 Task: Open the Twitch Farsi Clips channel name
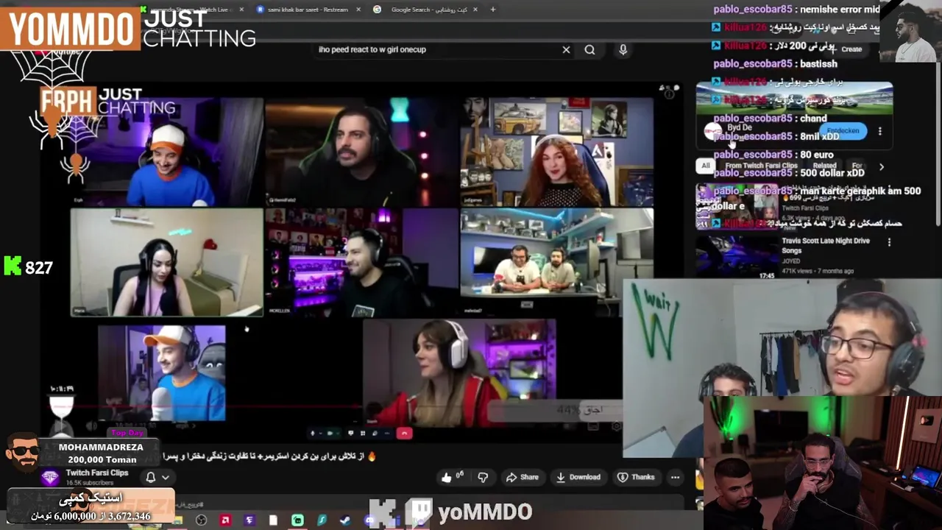[97, 473]
